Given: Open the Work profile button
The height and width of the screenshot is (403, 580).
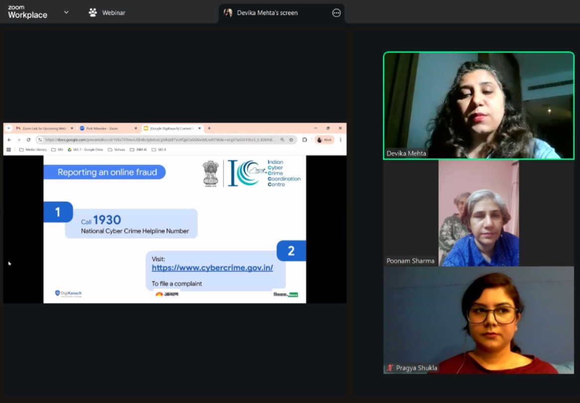Looking at the screenshot, I should [324, 140].
